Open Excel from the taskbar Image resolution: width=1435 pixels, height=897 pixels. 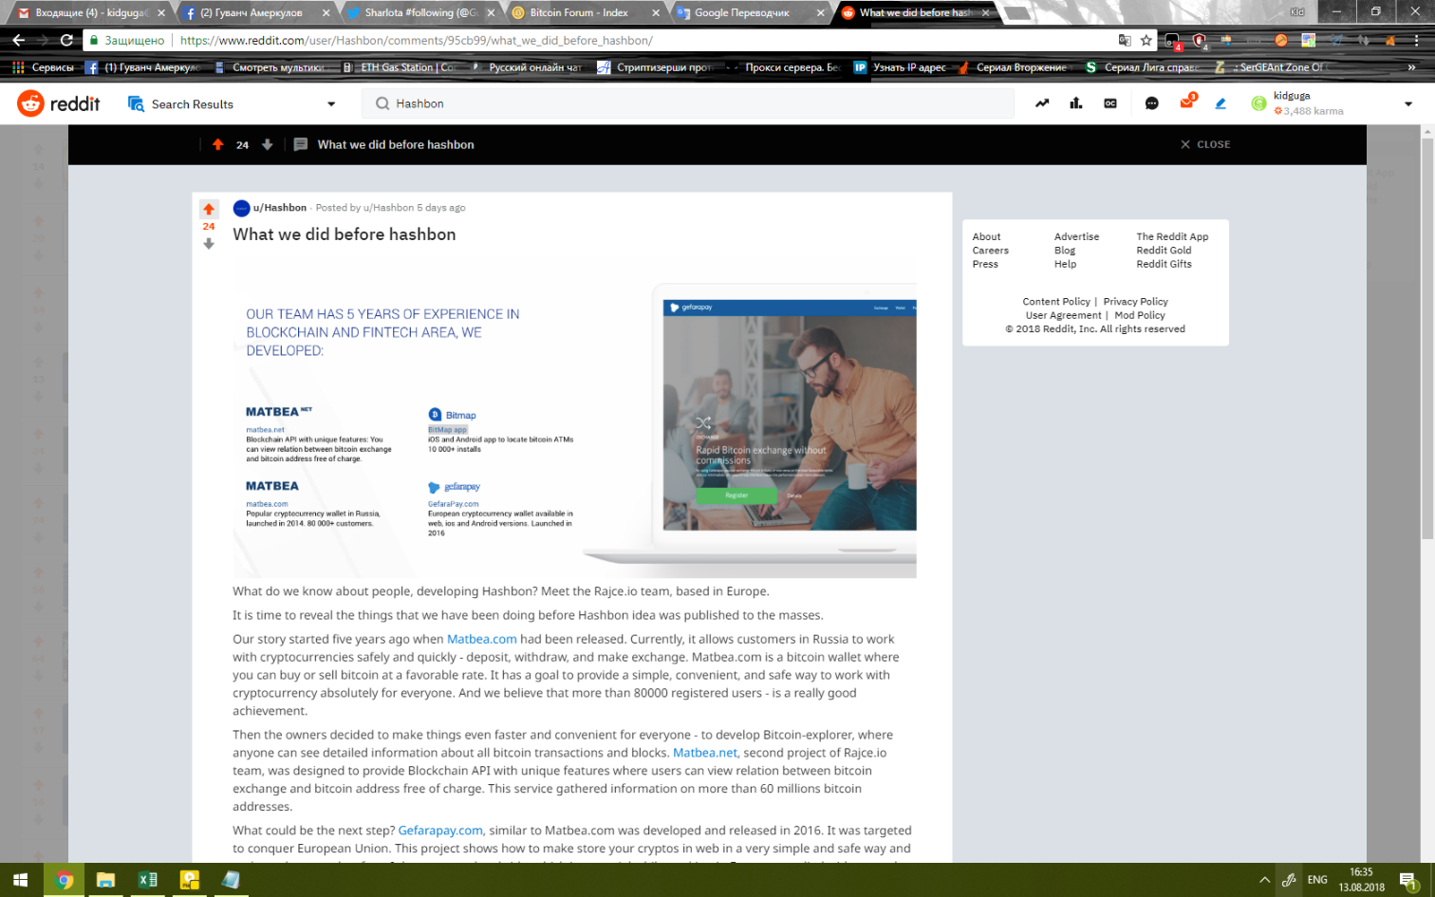point(148,880)
